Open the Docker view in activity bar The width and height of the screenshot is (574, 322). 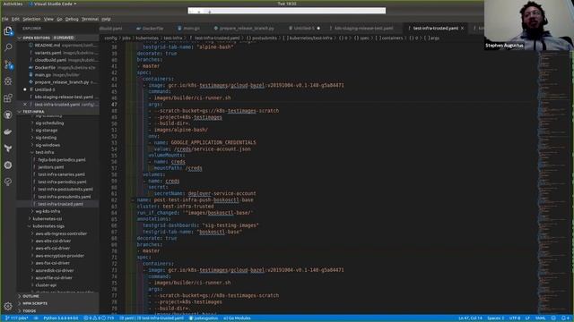8,131
